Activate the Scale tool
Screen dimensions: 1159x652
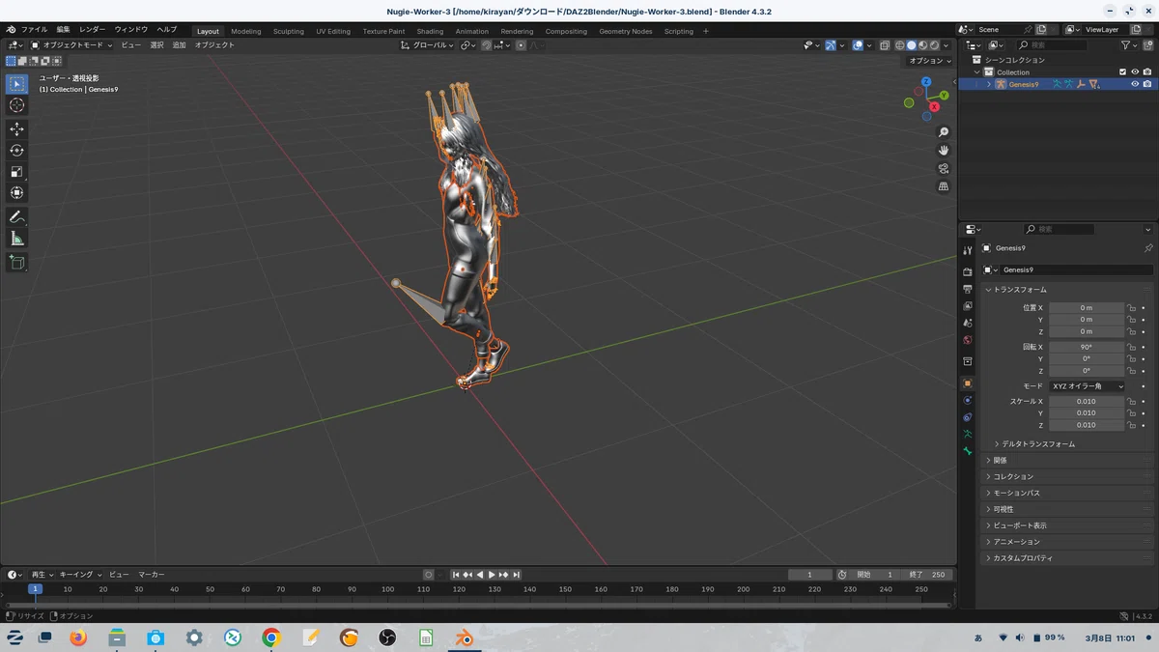click(x=16, y=171)
